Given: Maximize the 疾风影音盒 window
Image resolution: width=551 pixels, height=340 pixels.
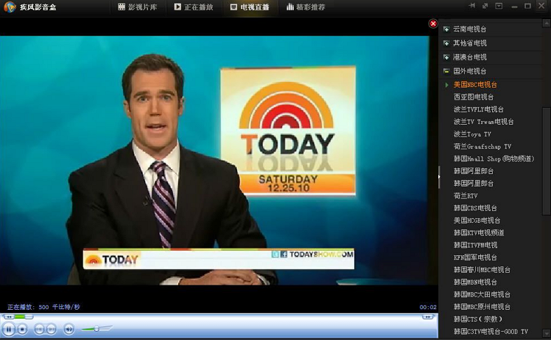Looking at the screenshot, I should point(527,6).
